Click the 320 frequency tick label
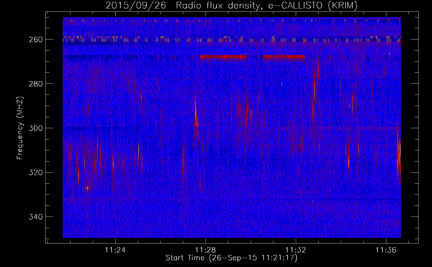 36,172
